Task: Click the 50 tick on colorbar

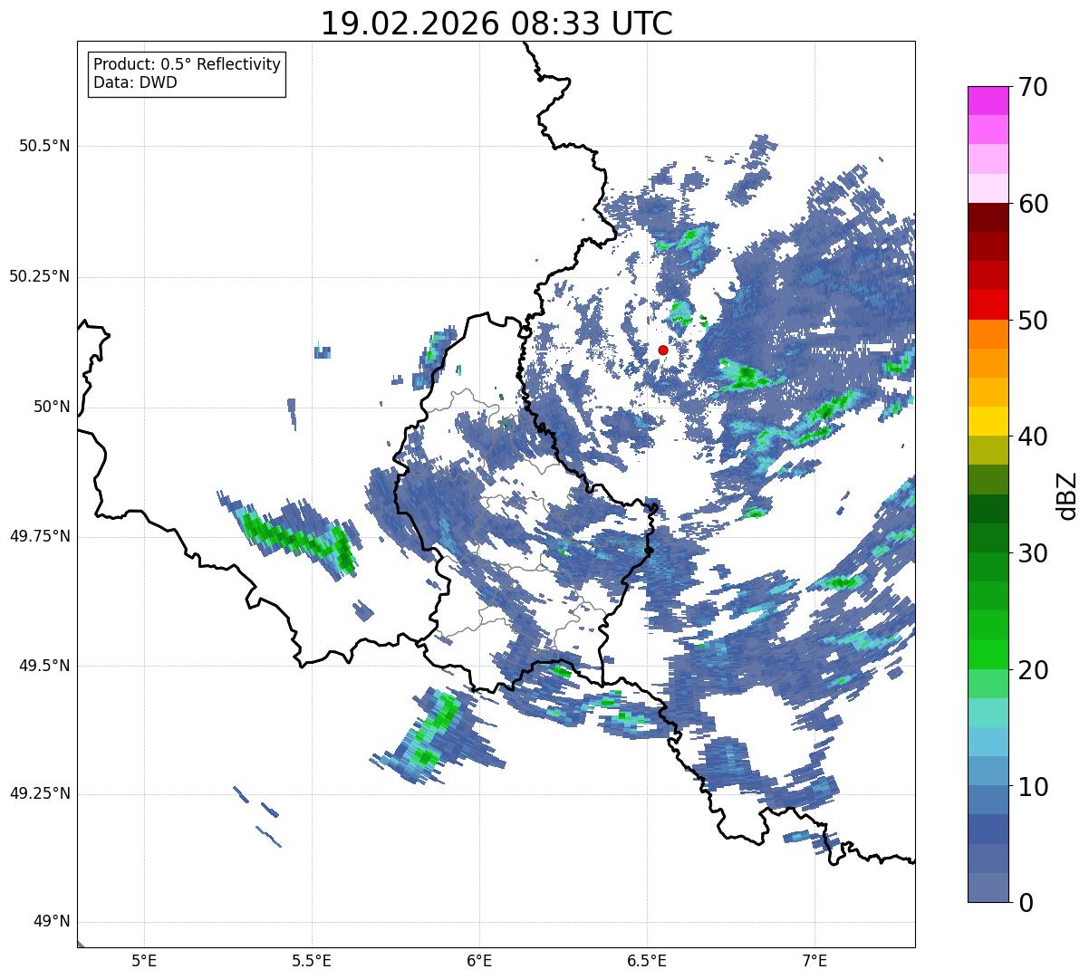Action: tap(1033, 321)
